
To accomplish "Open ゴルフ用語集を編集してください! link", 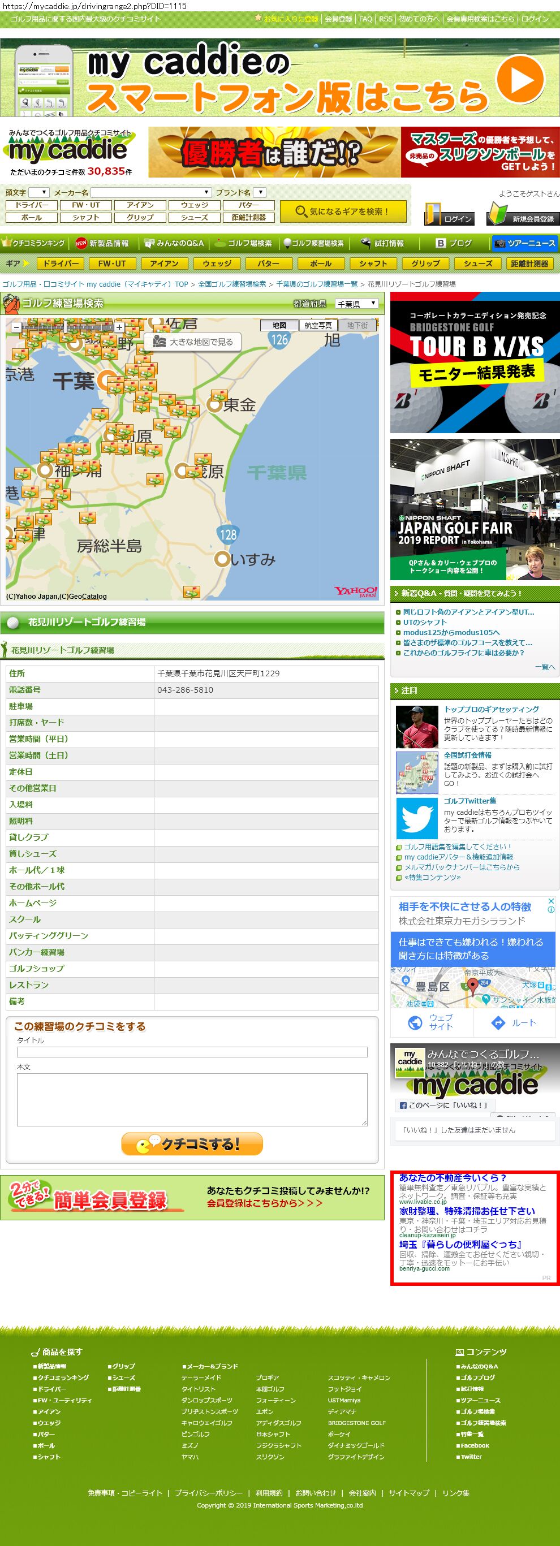I will pos(458,847).
